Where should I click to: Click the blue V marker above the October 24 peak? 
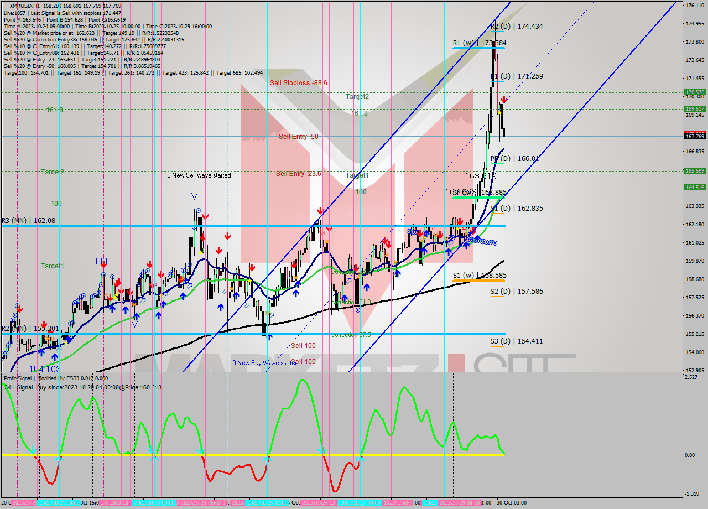[194, 196]
